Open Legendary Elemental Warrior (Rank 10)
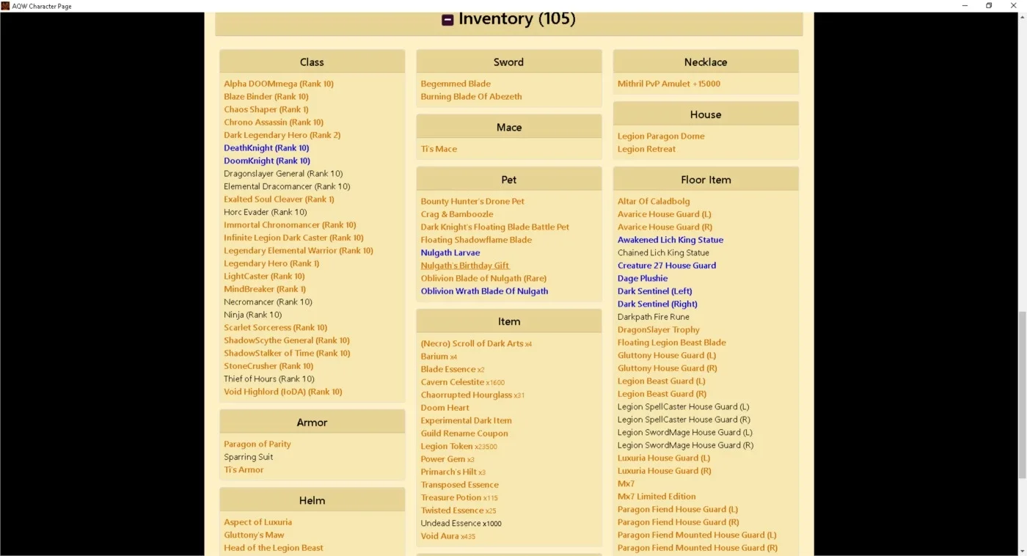 point(299,251)
